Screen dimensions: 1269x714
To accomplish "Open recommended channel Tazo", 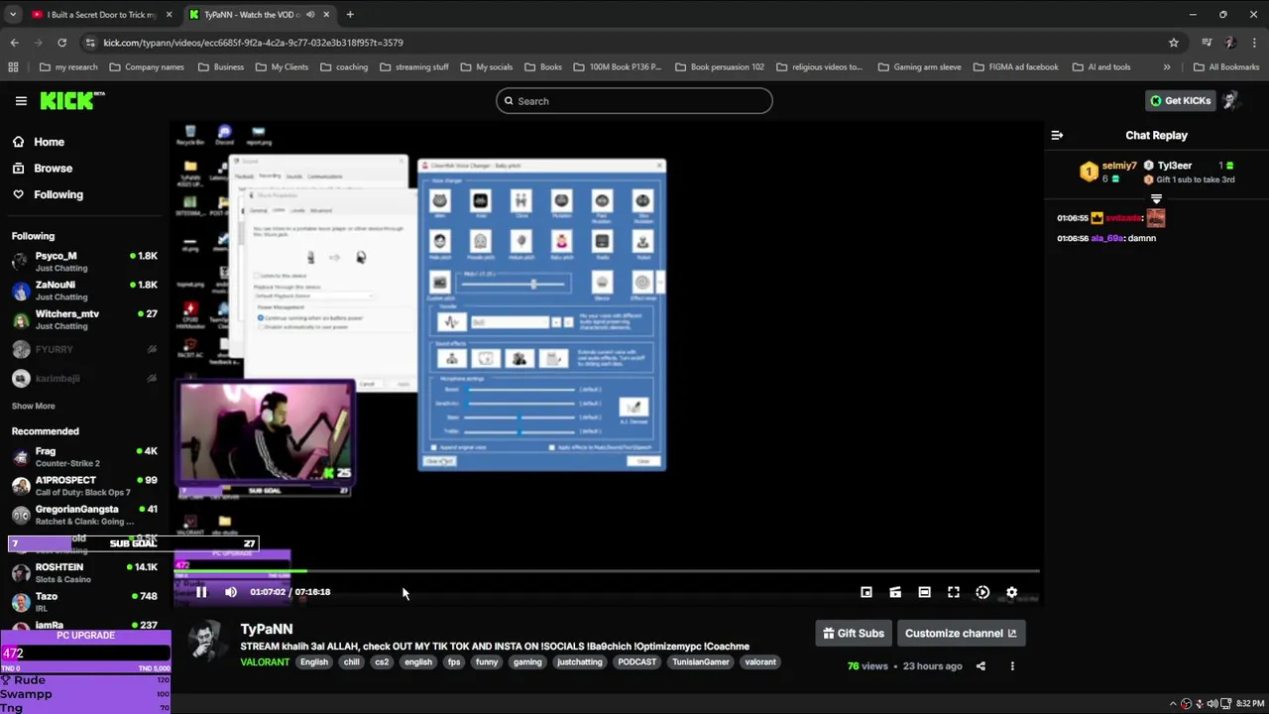I will [x=84, y=602].
